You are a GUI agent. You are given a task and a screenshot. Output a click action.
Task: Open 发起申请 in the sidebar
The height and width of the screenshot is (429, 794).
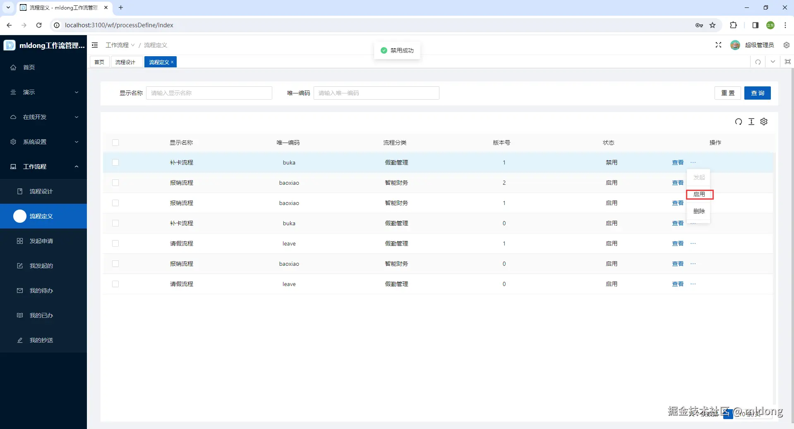[43, 241]
